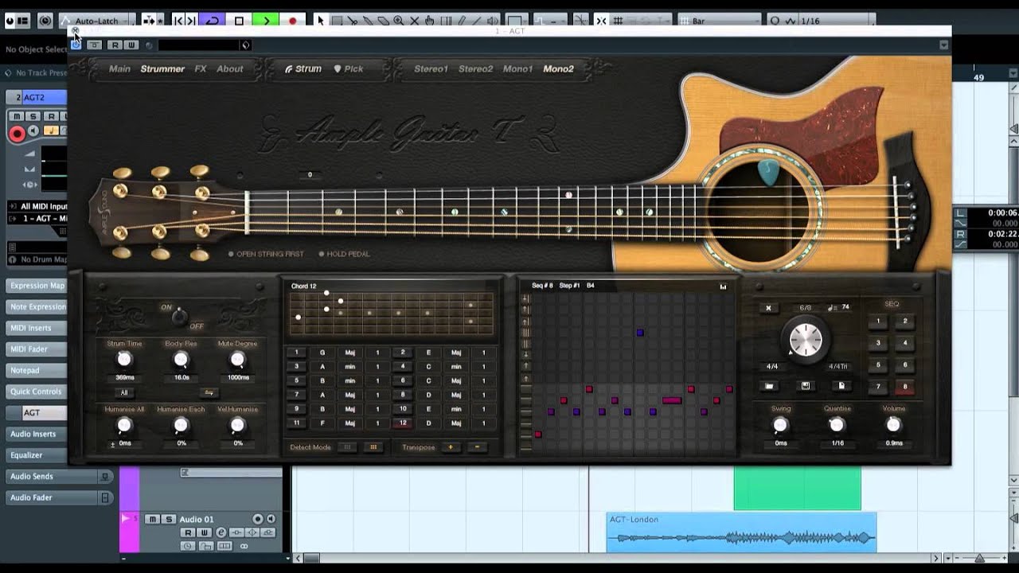Clear sequence with the X button
The image size is (1019, 573).
pyautogui.click(x=768, y=308)
